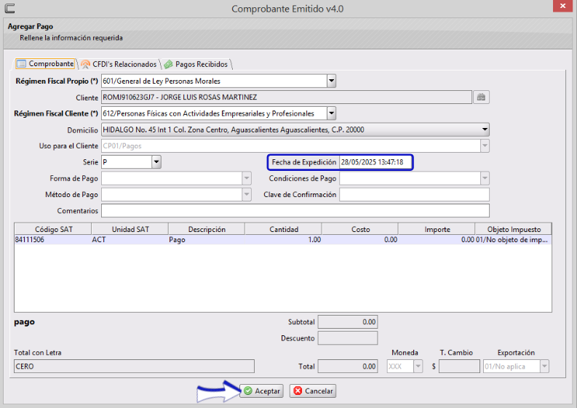This screenshot has width=577, height=408.
Task: Click the Clave de Confirmación field
Action: (414, 195)
